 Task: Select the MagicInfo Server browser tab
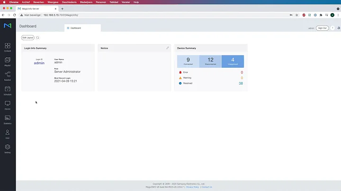pos(37,9)
